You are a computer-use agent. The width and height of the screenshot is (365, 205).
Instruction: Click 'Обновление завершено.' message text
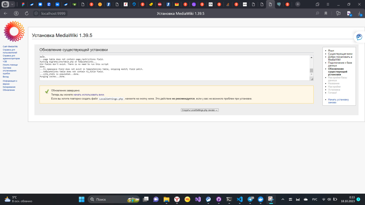coord(66,91)
